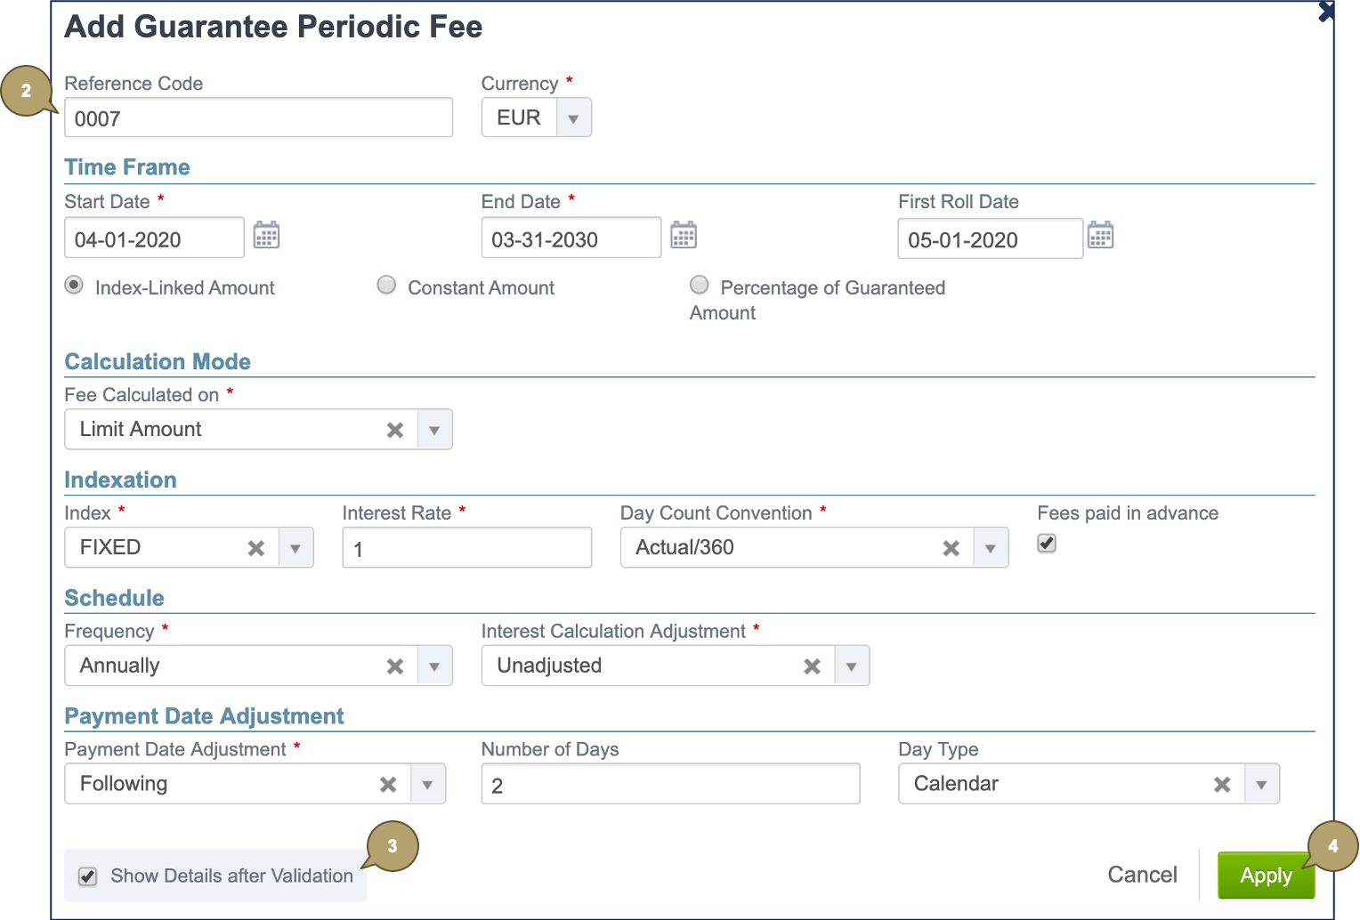Remove the Unadjusted interest calculation value
Image resolution: width=1360 pixels, height=920 pixels.
point(812,666)
